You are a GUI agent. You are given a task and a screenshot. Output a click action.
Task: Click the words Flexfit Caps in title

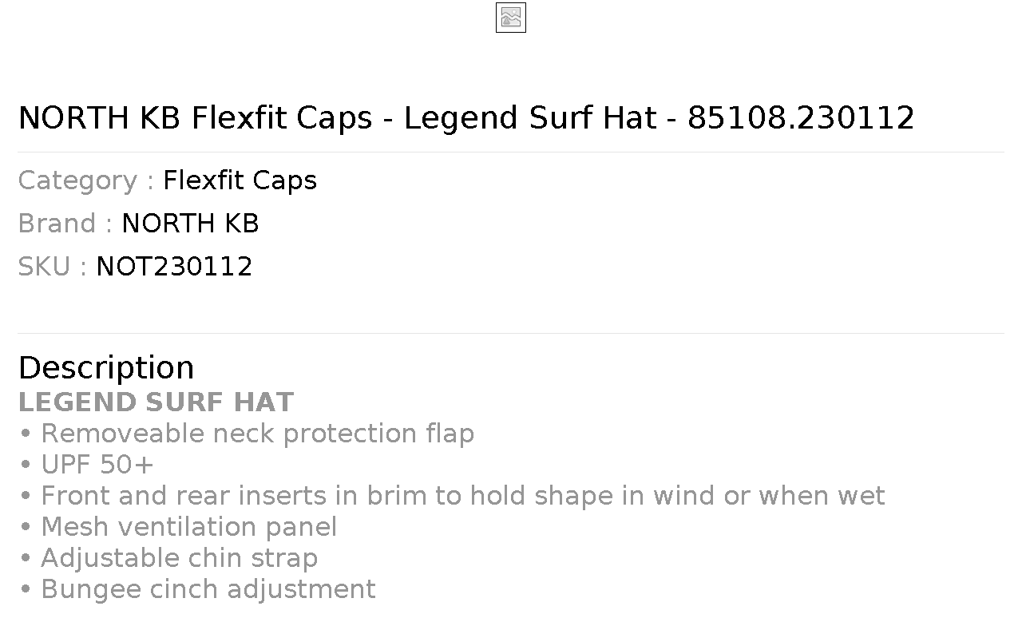pos(282,118)
